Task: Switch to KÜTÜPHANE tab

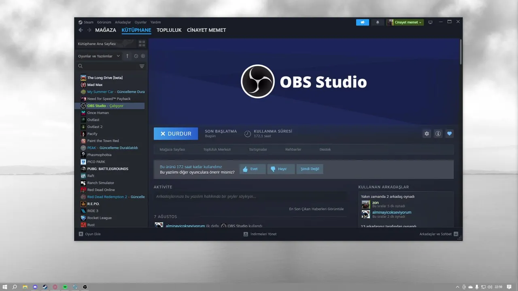Action: coord(136,30)
